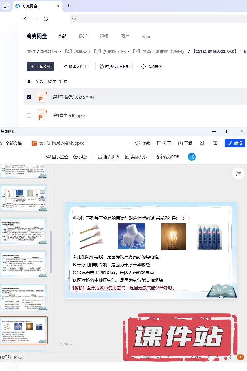Toggle 显示墨迹 ink display
The width and height of the screenshot is (247, 371).
pyautogui.click(x=57, y=157)
